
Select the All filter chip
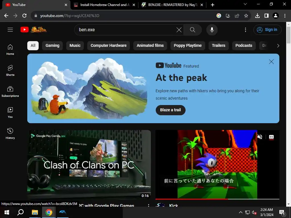pyautogui.click(x=33, y=46)
